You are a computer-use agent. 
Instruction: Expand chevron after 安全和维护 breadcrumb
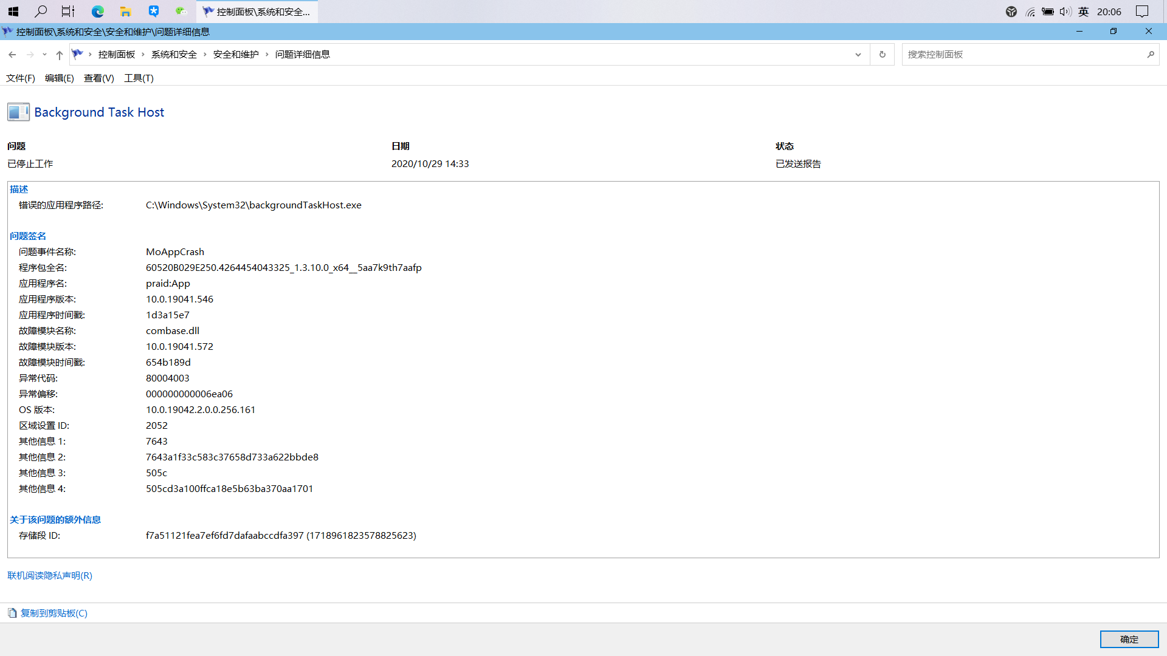point(267,55)
